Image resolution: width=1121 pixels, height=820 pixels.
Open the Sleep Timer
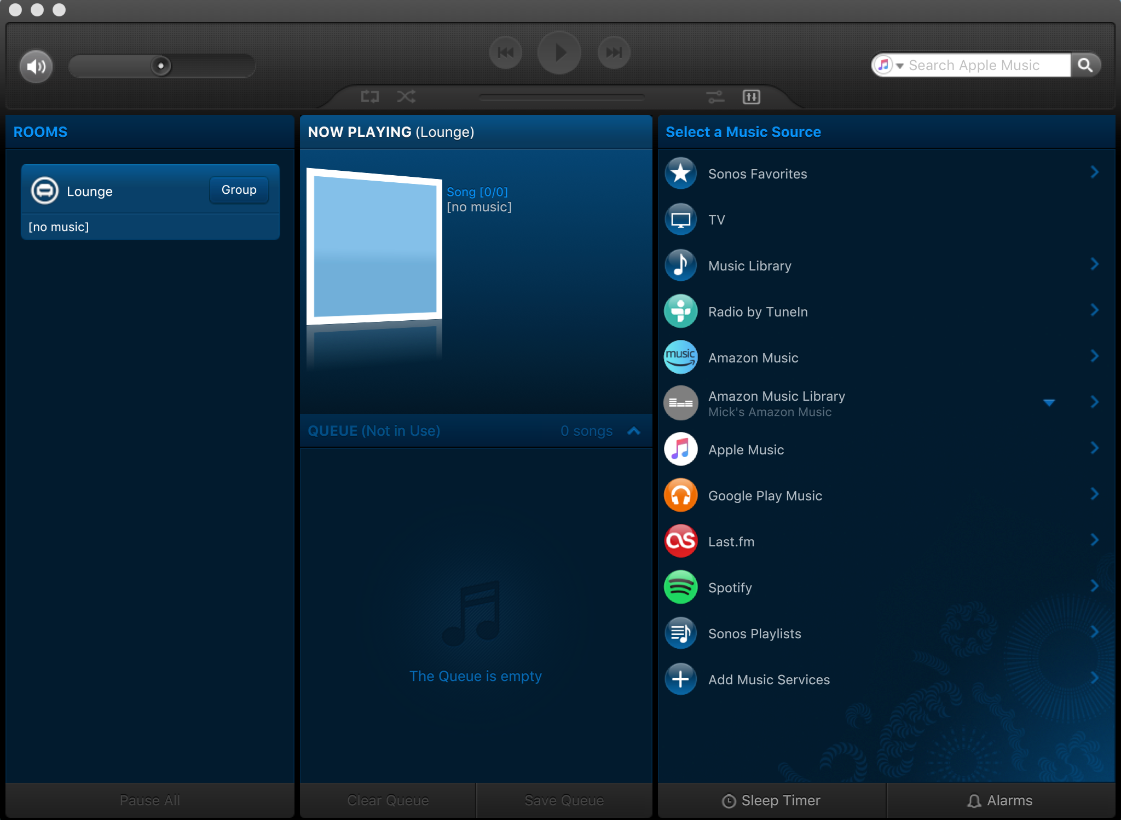point(772,800)
